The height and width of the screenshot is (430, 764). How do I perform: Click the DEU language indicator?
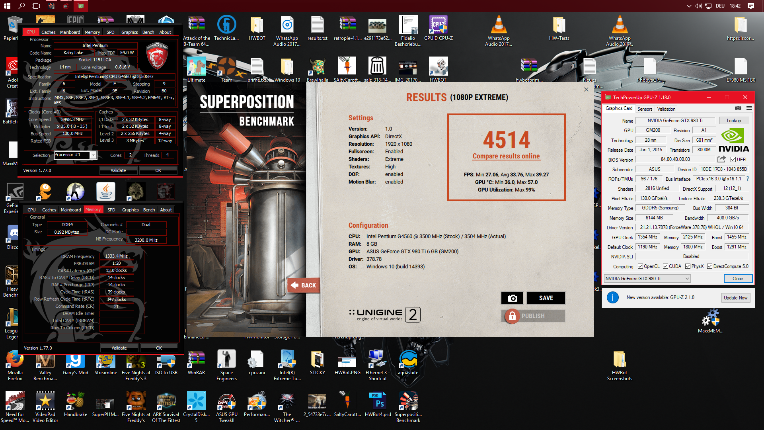[720, 6]
